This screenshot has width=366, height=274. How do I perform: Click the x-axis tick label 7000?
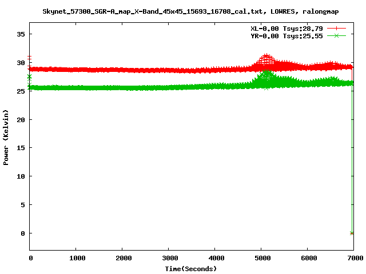pos(355,258)
